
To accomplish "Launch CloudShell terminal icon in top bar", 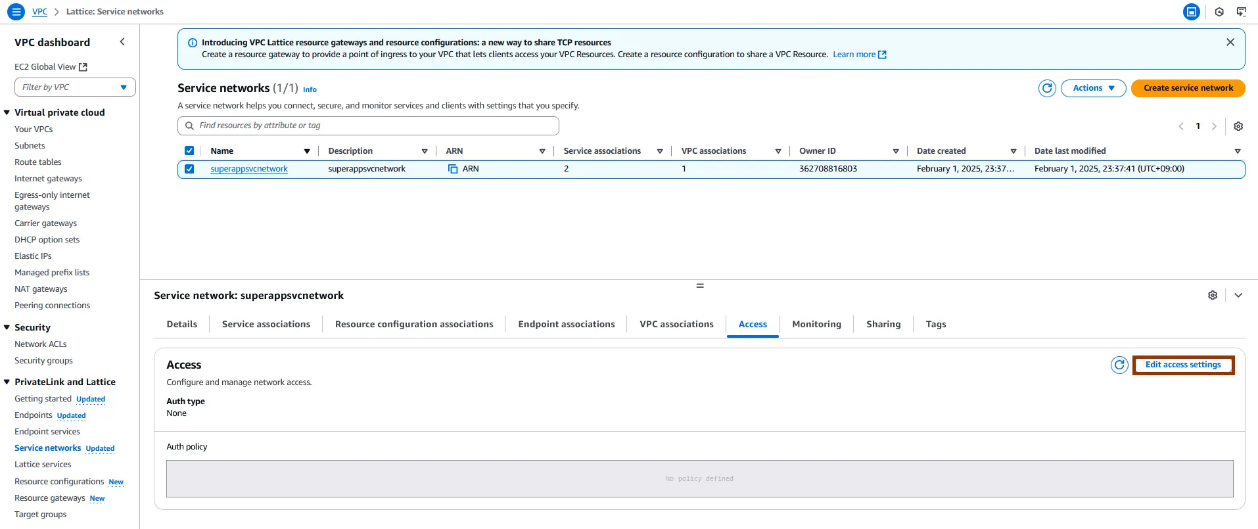I will point(1242,12).
